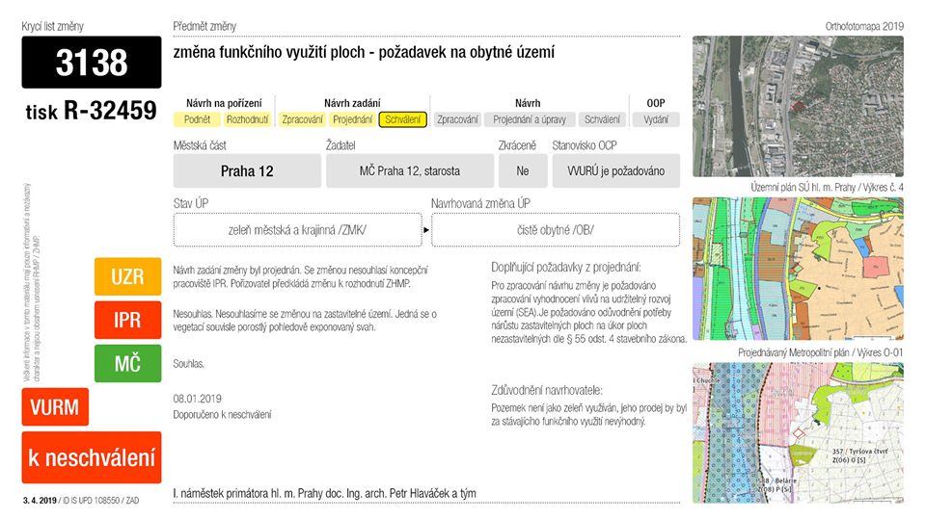926x519 pixels.
Task: Click the small arrow between the ÚP fields
Action: (426, 231)
